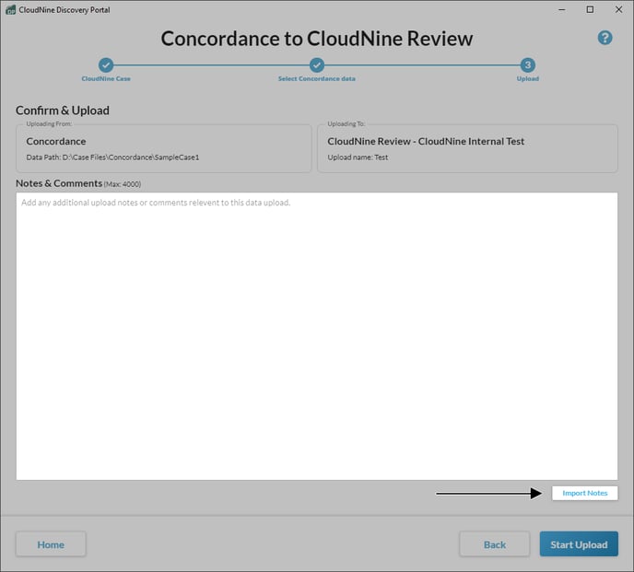Close the CloudNine Discovery Portal window
The width and height of the screenshot is (634, 572).
618,10
